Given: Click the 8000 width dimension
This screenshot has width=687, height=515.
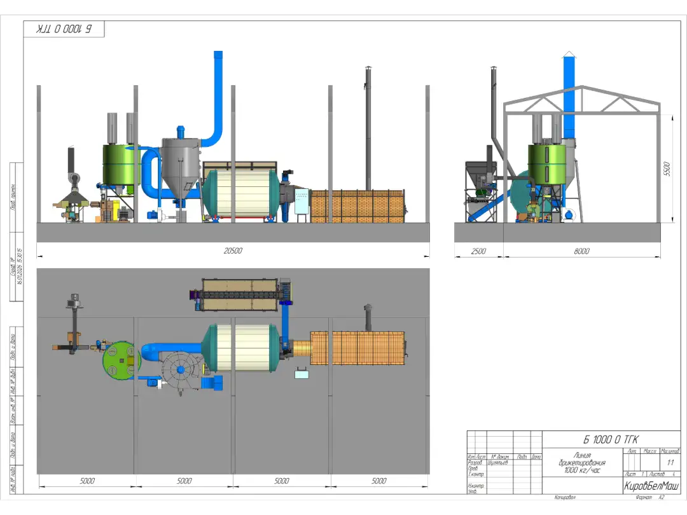Looking at the screenshot, I should tap(581, 251).
